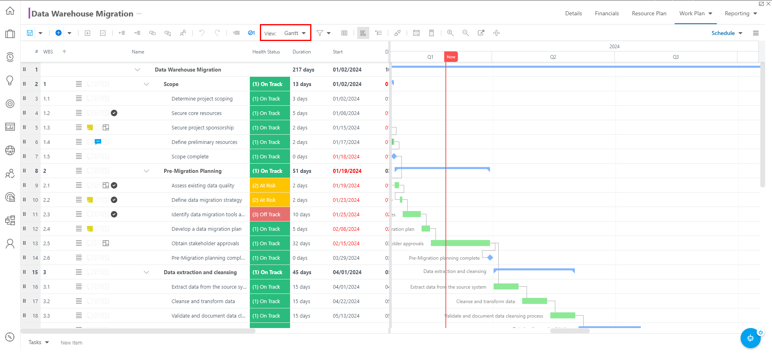Open the sticky note on Secure project sponsorship
The width and height of the screenshot is (772, 359).
click(x=90, y=127)
